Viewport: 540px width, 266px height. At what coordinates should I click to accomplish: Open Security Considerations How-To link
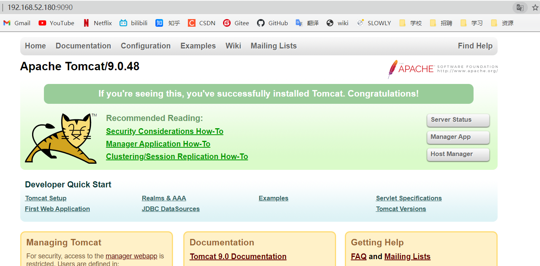tap(165, 131)
